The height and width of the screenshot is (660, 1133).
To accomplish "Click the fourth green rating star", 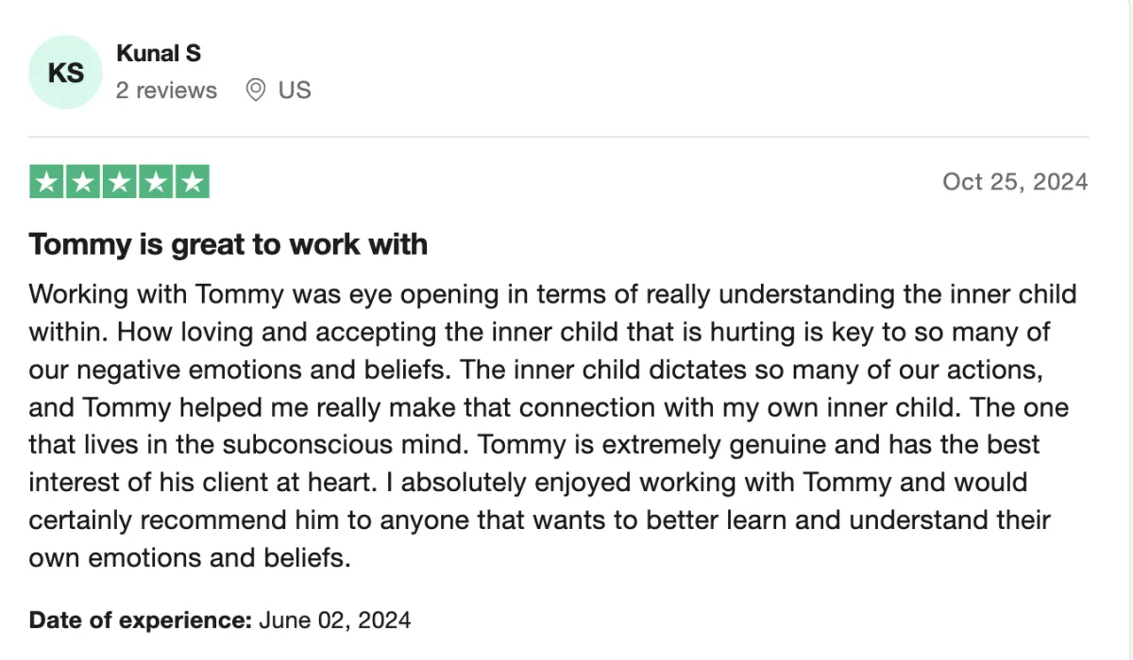I will tap(156, 182).
